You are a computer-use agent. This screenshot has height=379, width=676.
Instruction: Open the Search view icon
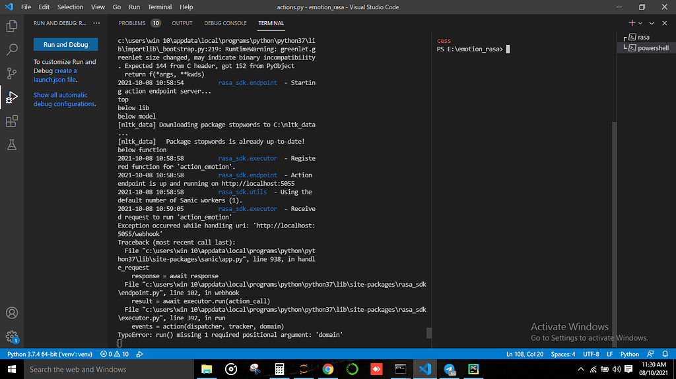11,49
